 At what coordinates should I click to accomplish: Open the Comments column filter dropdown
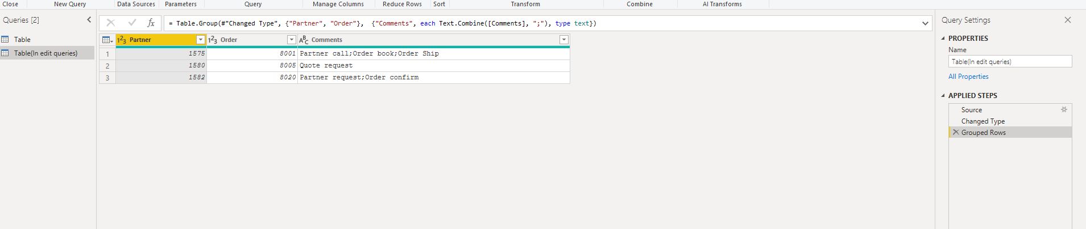(x=563, y=40)
